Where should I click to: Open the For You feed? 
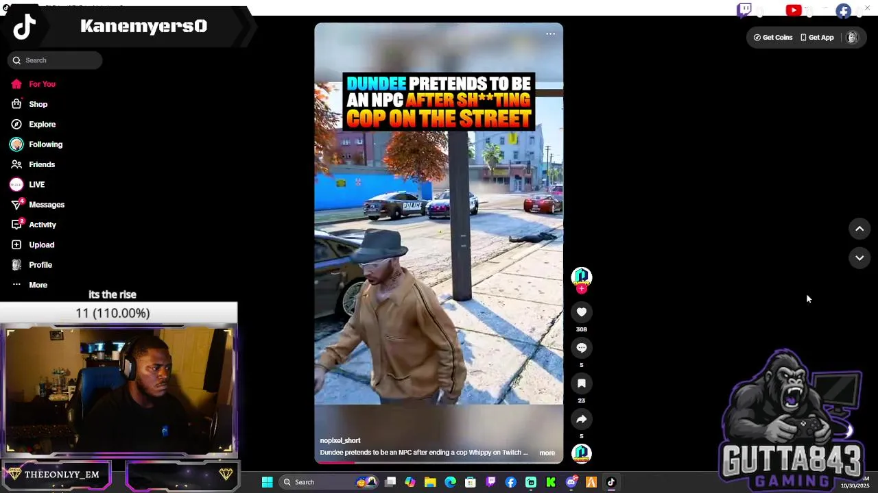coord(33,84)
